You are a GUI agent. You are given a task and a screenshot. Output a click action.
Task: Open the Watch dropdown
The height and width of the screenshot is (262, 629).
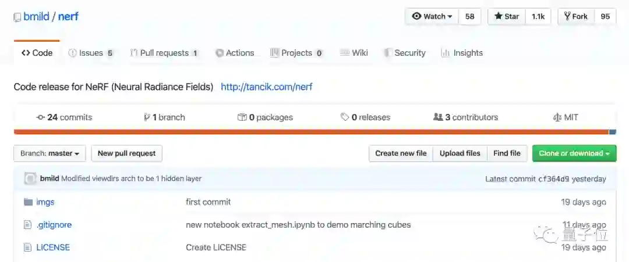(432, 16)
